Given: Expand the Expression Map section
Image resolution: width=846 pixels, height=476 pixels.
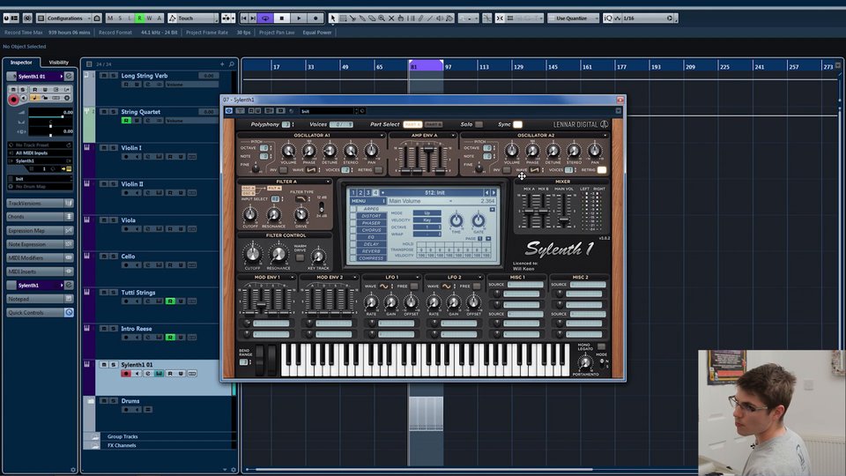Looking at the screenshot, I should click(x=40, y=230).
